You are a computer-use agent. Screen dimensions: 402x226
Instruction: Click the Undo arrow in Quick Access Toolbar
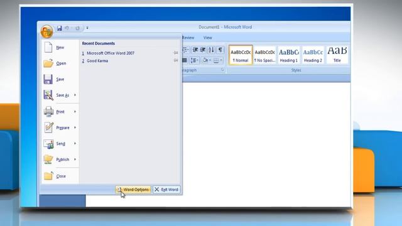tap(67, 28)
